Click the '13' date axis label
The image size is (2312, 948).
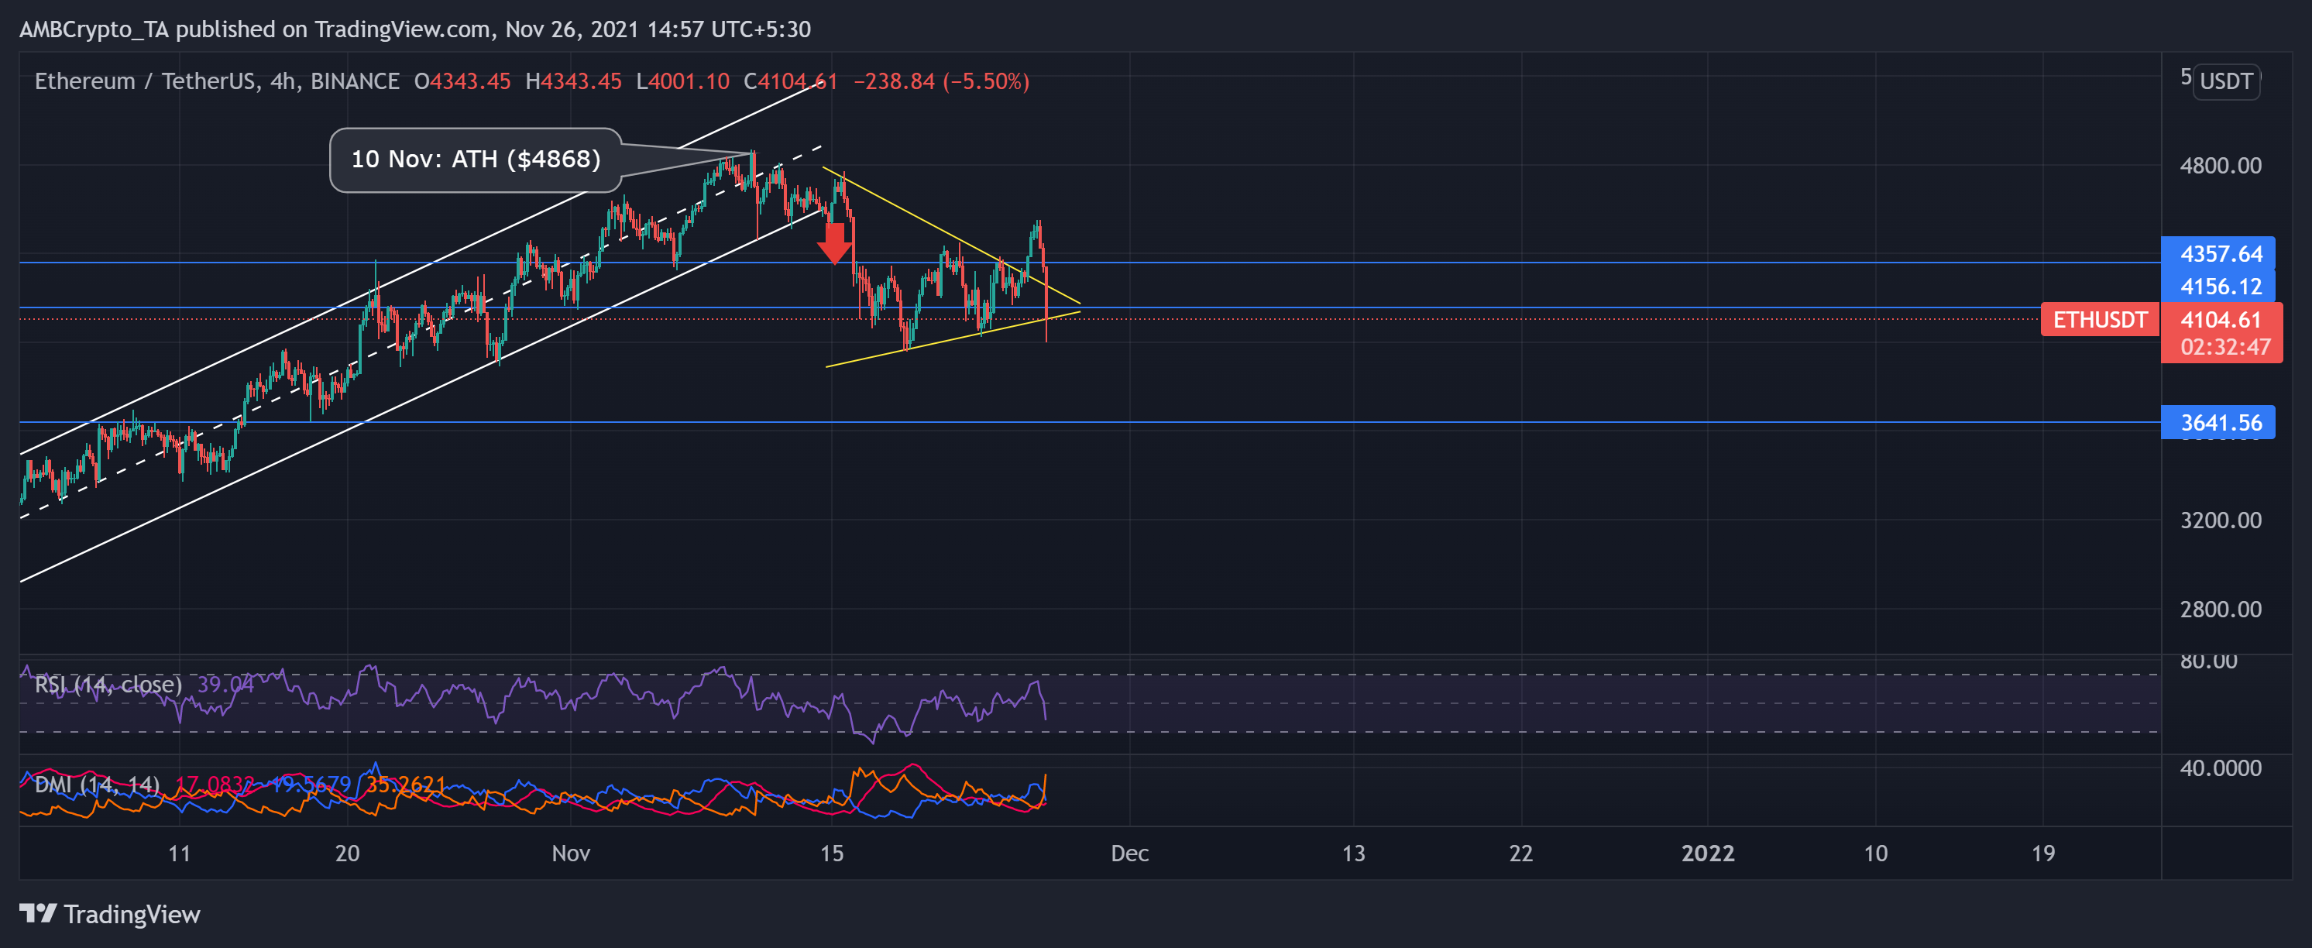(1353, 853)
